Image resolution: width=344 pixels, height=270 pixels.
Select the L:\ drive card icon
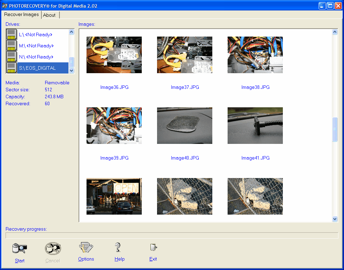click(x=12, y=34)
